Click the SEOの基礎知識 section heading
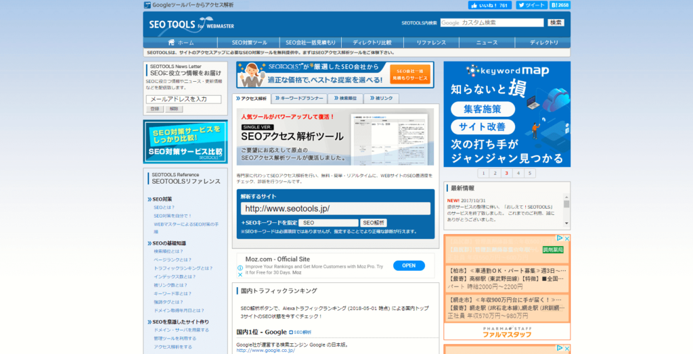Image resolution: width=693 pixels, height=354 pixels. click(x=169, y=243)
